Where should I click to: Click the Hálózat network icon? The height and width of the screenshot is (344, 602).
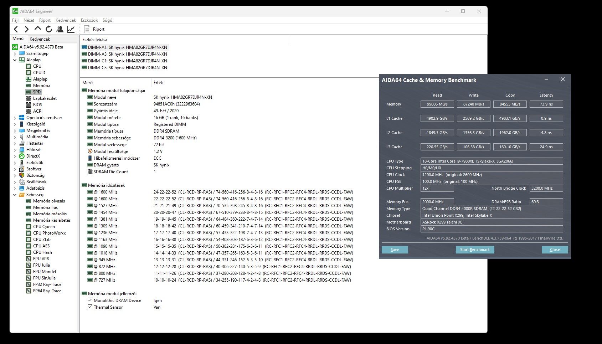click(x=22, y=150)
